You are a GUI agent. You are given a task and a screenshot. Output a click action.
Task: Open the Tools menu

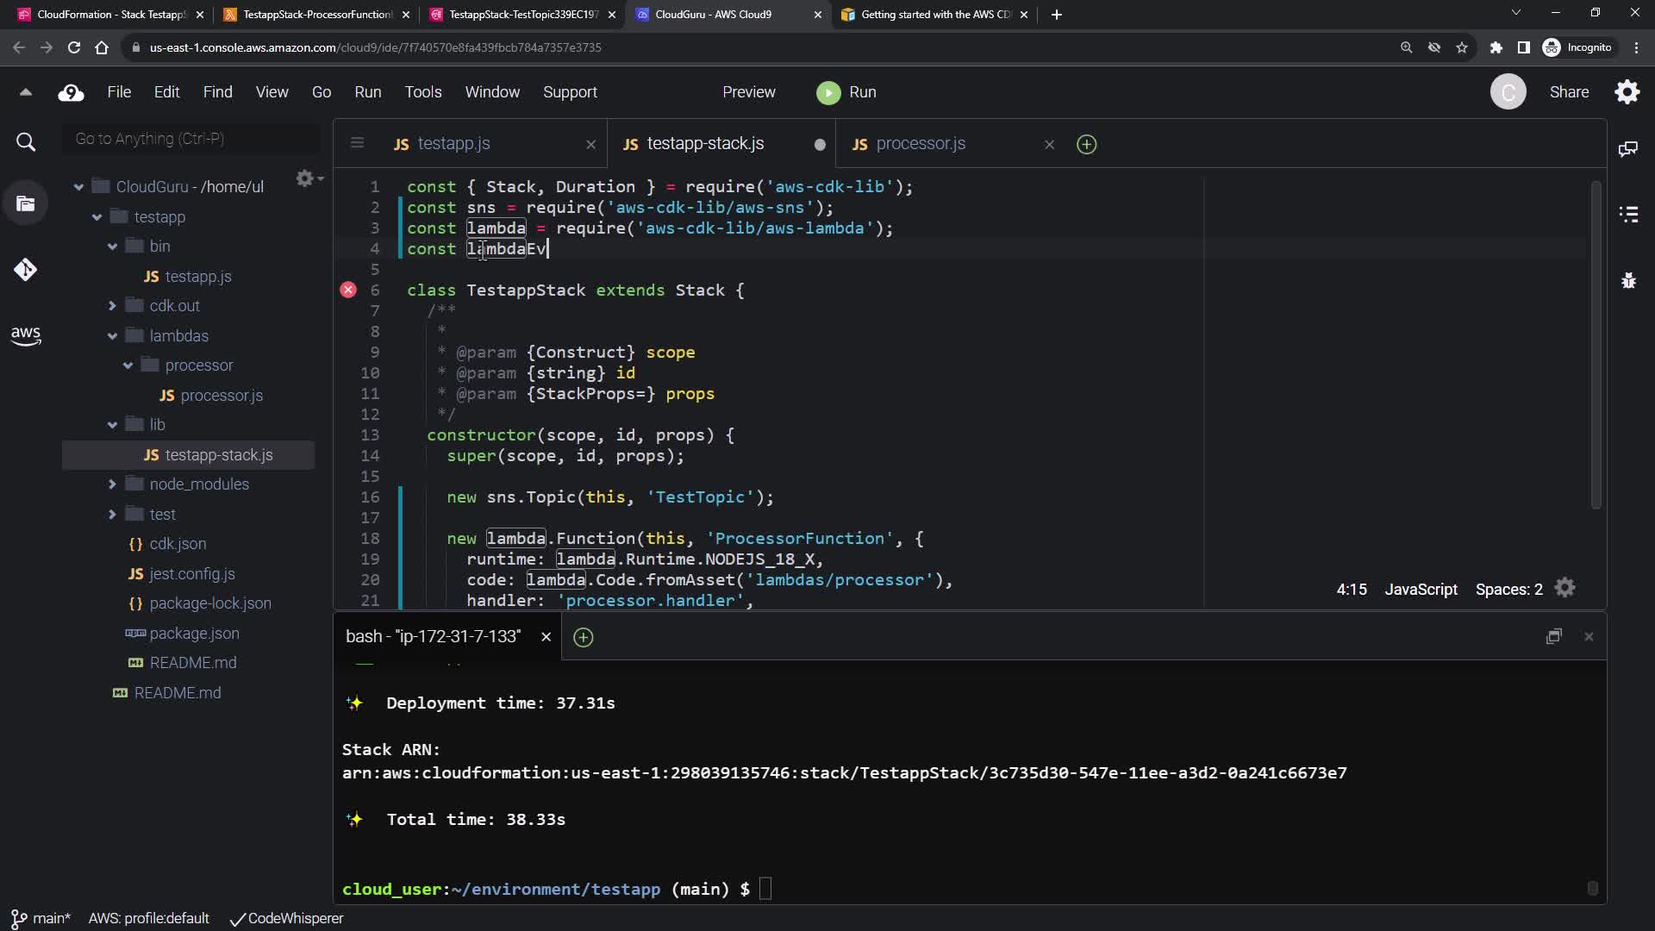[x=422, y=92]
